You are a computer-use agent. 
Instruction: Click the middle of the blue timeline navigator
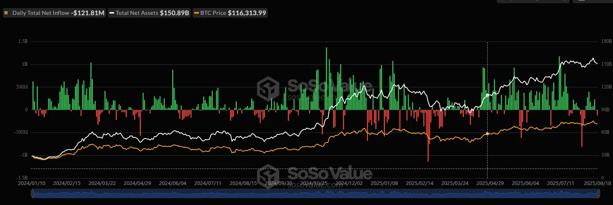(x=315, y=194)
